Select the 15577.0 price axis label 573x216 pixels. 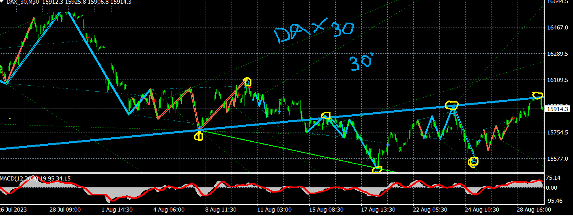point(557,159)
